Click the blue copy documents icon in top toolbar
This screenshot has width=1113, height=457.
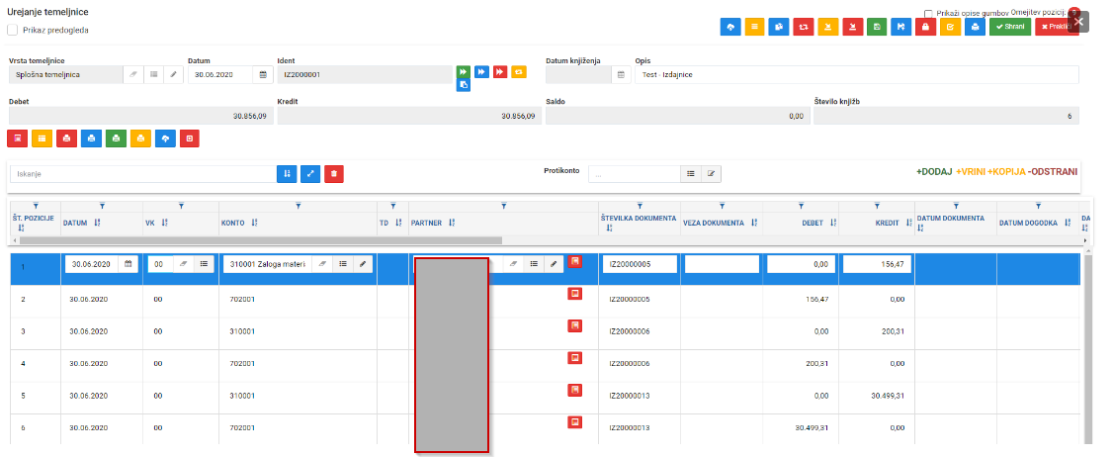coord(779,27)
